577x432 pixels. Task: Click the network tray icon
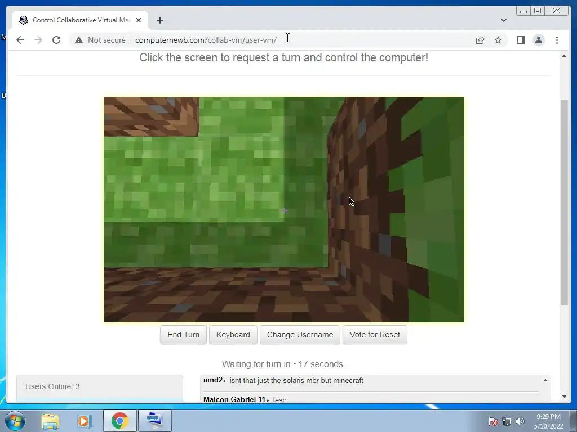[507, 421]
